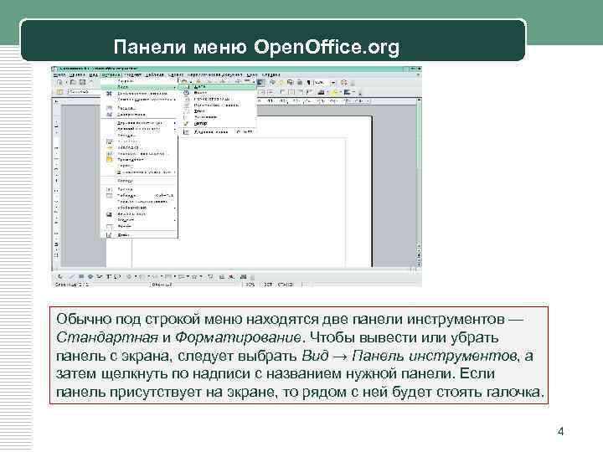
Task: Click the Help icon on standard toolbar
Action: [x=344, y=82]
